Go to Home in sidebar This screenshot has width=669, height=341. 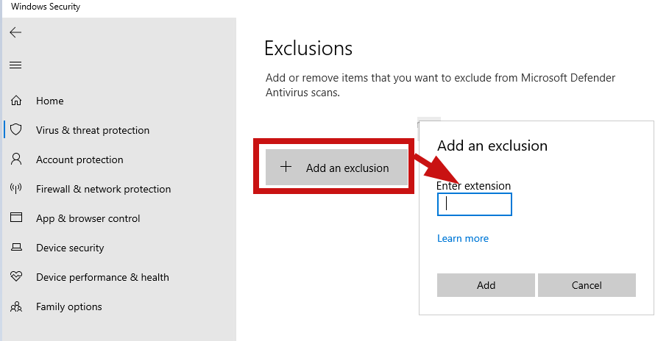click(x=50, y=101)
